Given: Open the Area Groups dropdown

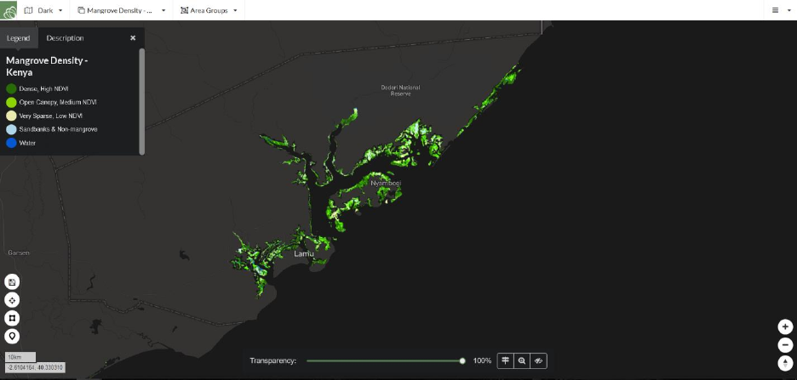Looking at the screenshot, I should pos(209,10).
